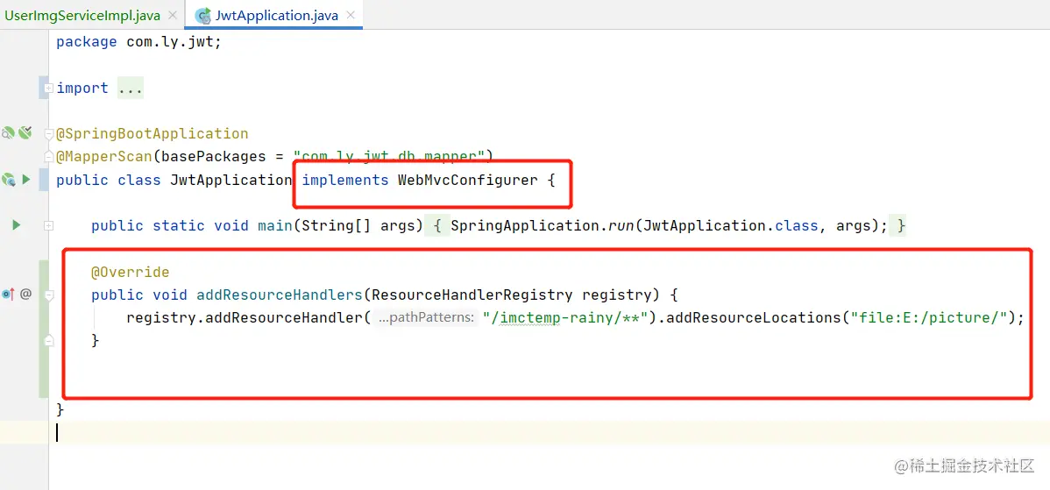Click the WebMvcConfigurer interface name

[467, 180]
